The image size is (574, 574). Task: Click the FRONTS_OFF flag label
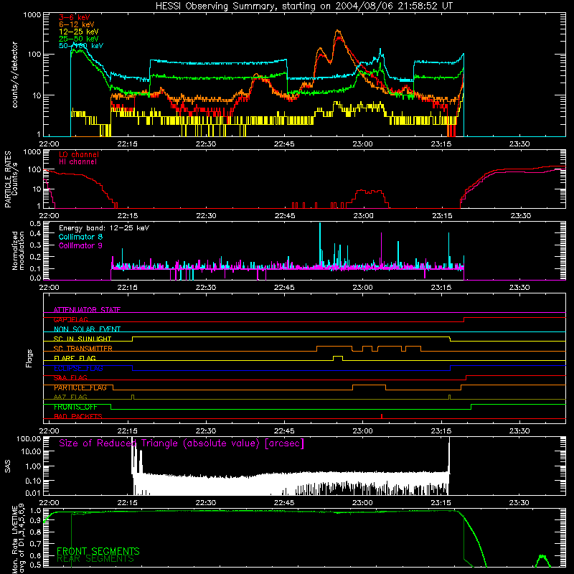75,407
